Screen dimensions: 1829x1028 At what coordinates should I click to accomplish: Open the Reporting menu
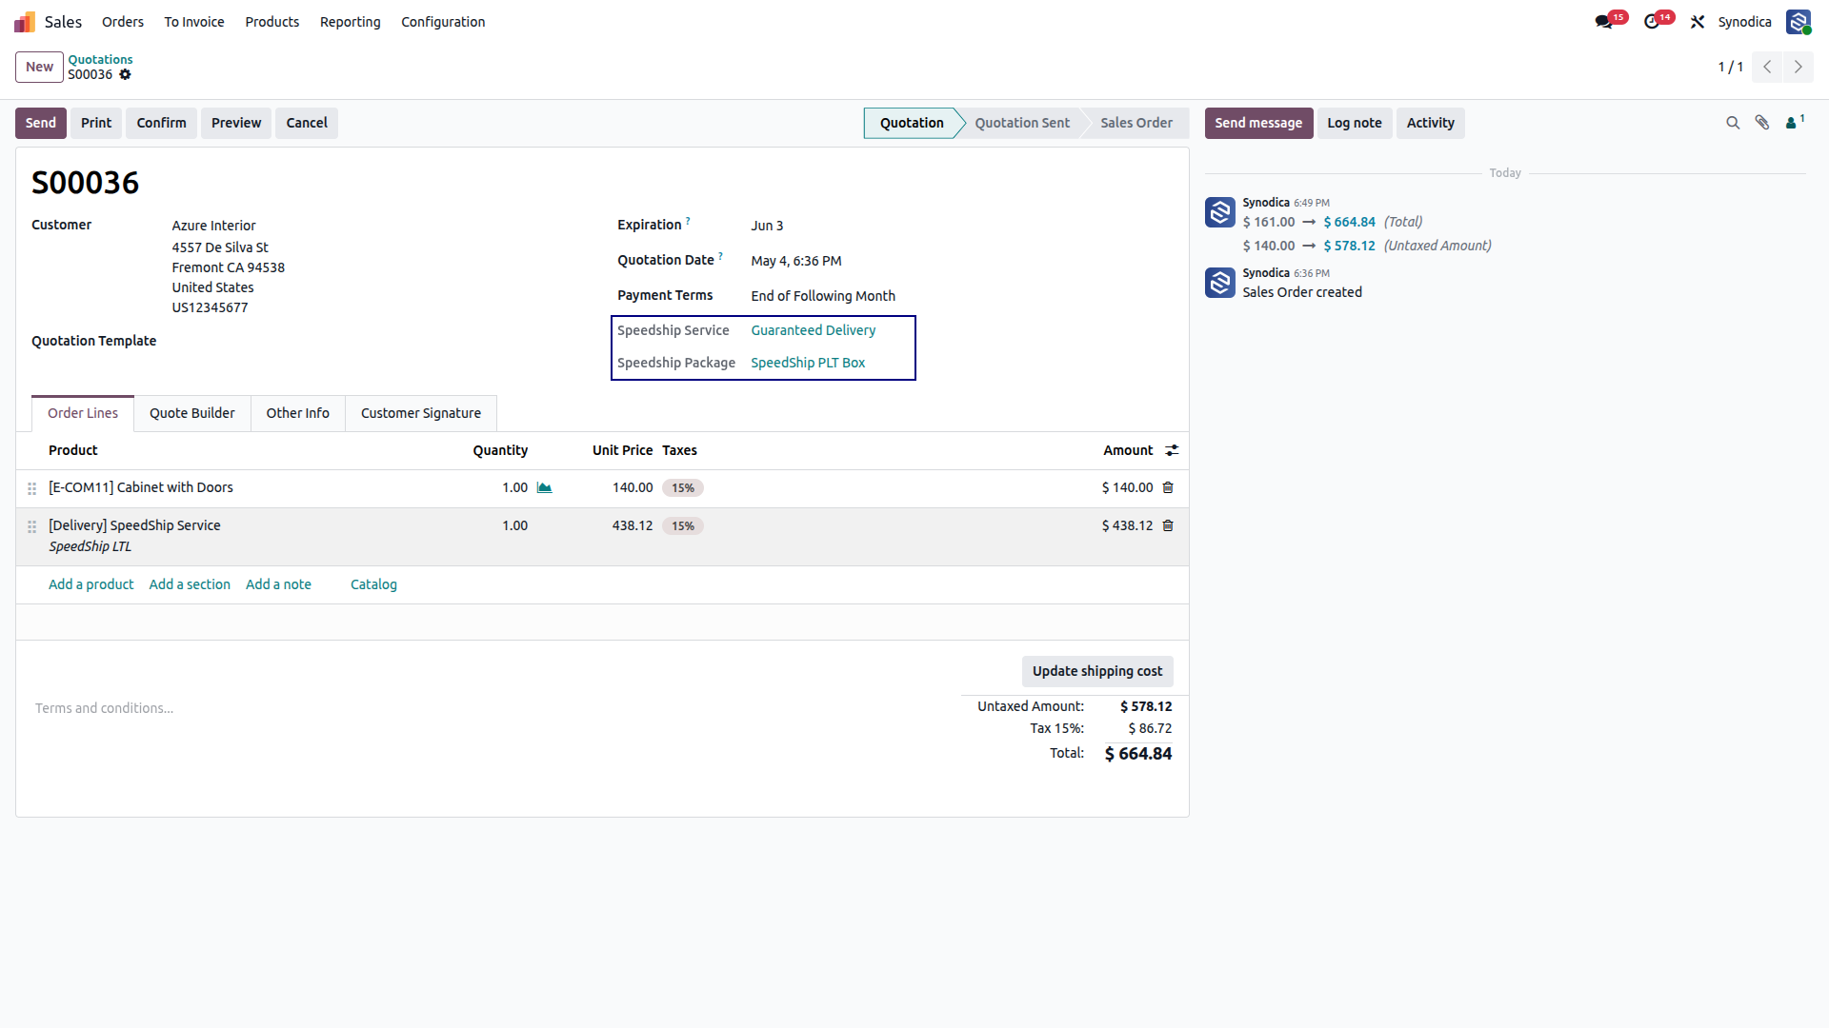350,22
